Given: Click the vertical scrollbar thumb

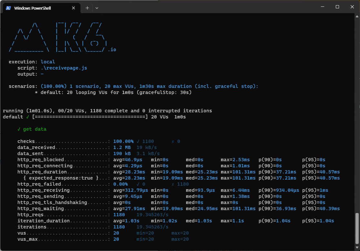Looking at the screenshot, I should (x=357, y=228).
